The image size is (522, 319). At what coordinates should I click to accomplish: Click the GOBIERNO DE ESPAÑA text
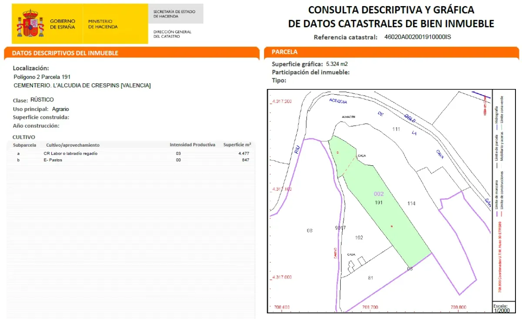coord(63,24)
